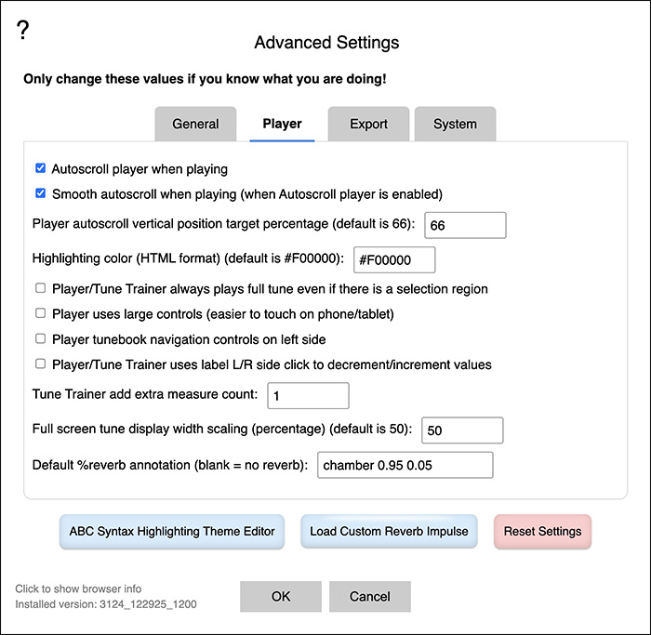
Task: Focus the Highlighting color #F00000 field
Action: (x=394, y=259)
